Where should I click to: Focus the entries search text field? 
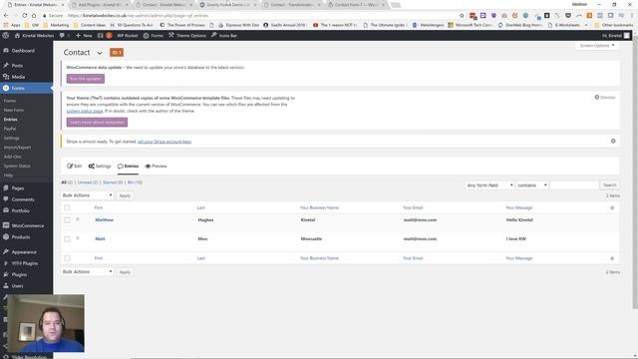[574, 185]
